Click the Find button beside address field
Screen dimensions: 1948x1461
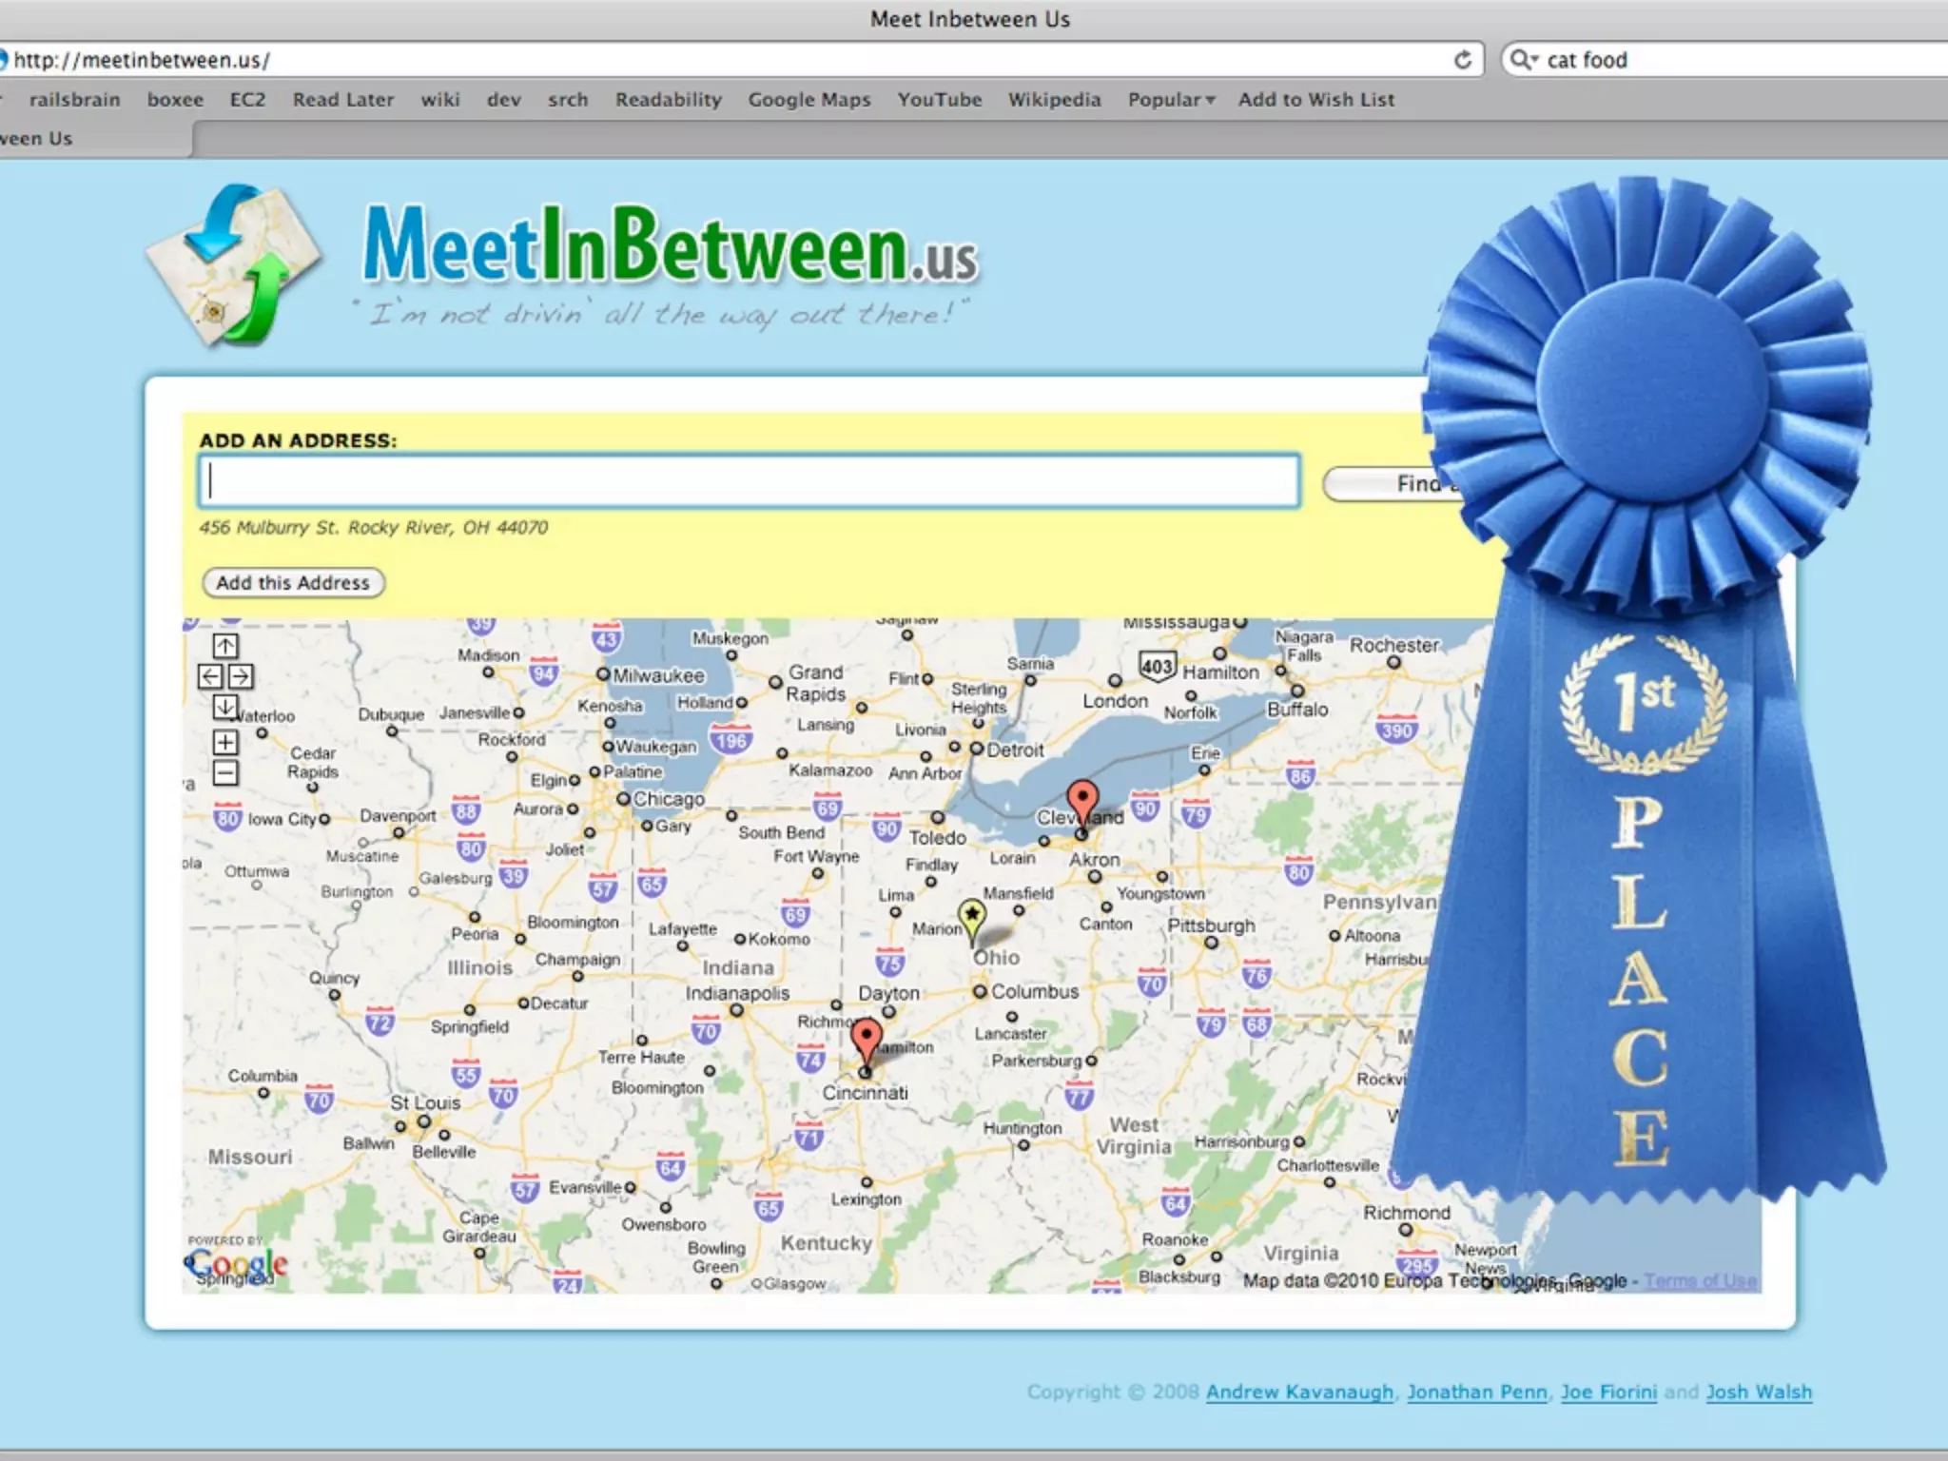[1393, 484]
